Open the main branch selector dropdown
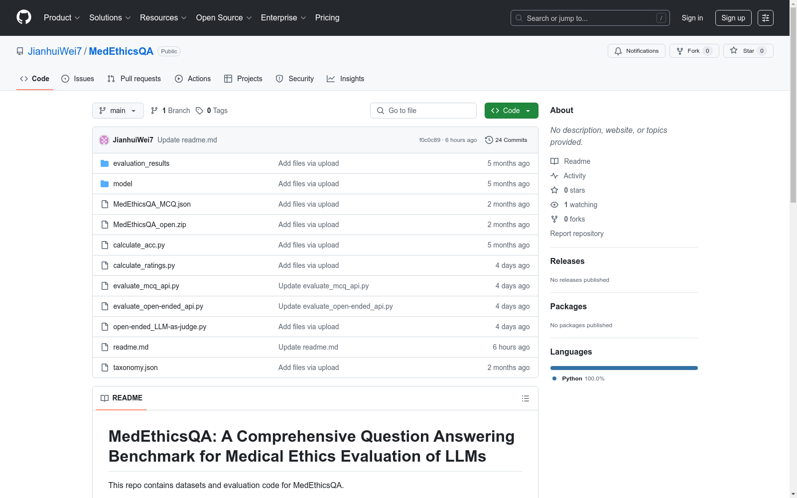This screenshot has height=498, width=797. click(x=118, y=111)
